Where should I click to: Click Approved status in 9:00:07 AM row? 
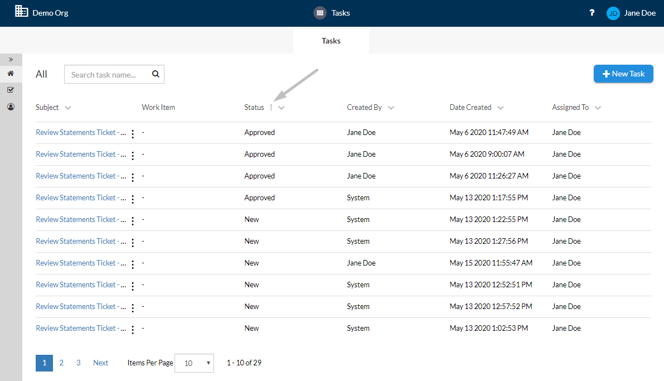[259, 154]
